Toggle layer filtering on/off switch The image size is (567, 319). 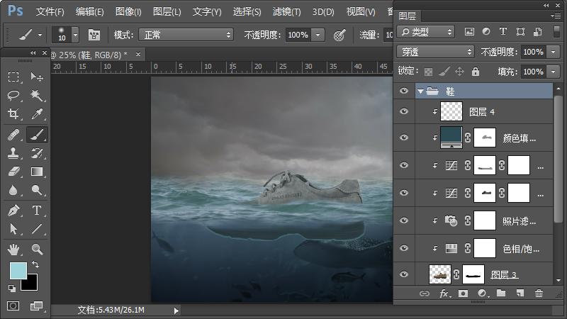(x=556, y=32)
